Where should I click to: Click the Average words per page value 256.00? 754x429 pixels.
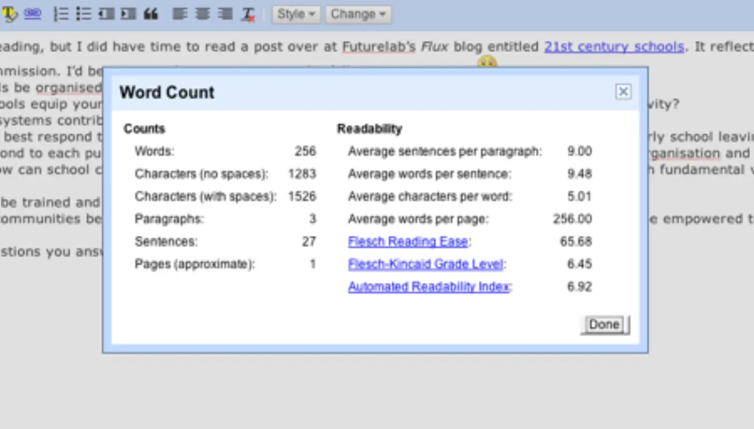click(x=573, y=219)
